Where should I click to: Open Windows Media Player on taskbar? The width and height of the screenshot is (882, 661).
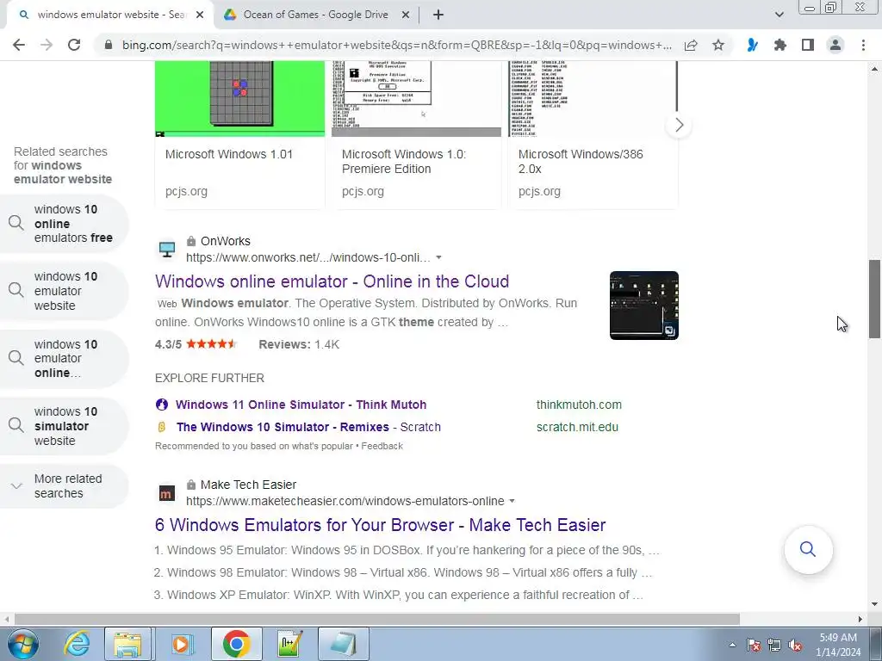(181, 644)
